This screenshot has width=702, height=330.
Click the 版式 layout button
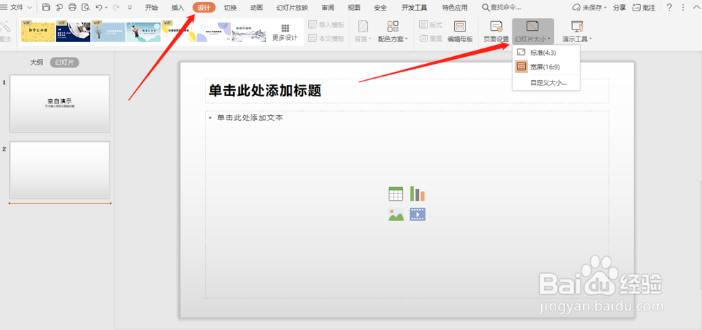coord(431,25)
